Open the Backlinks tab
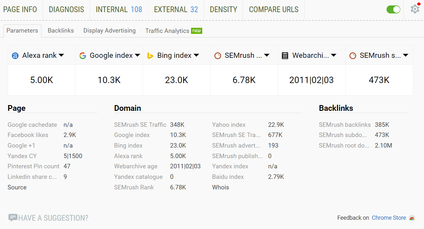The image size is (424, 229). pos(60,30)
